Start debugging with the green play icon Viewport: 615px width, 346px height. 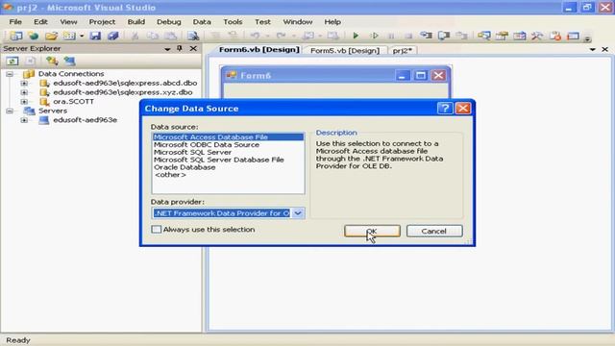(356, 37)
